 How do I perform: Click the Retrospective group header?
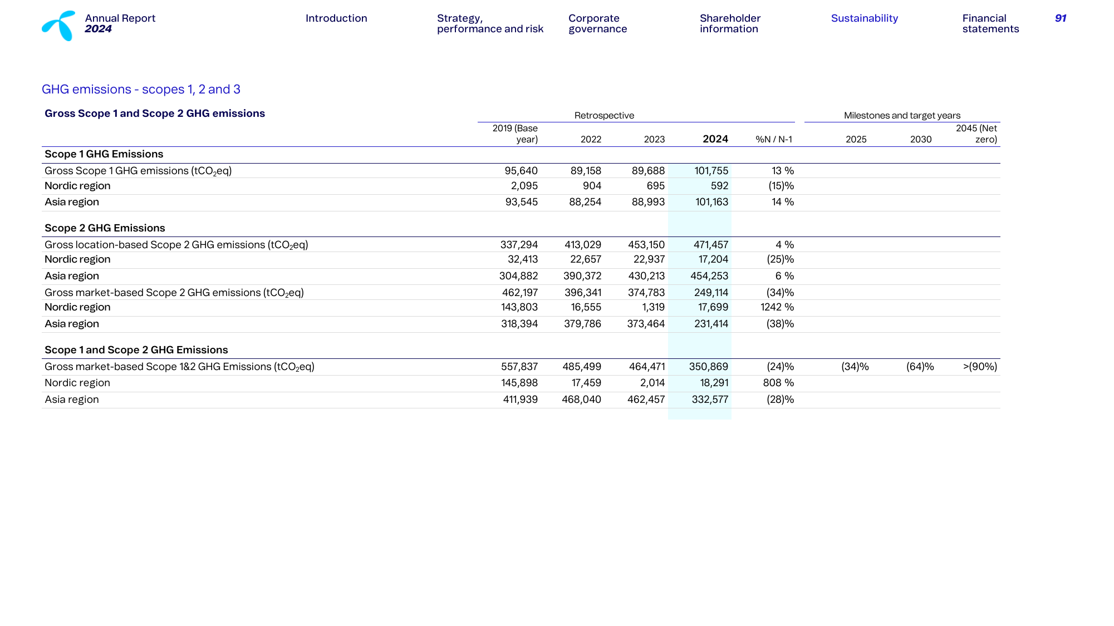click(x=604, y=116)
